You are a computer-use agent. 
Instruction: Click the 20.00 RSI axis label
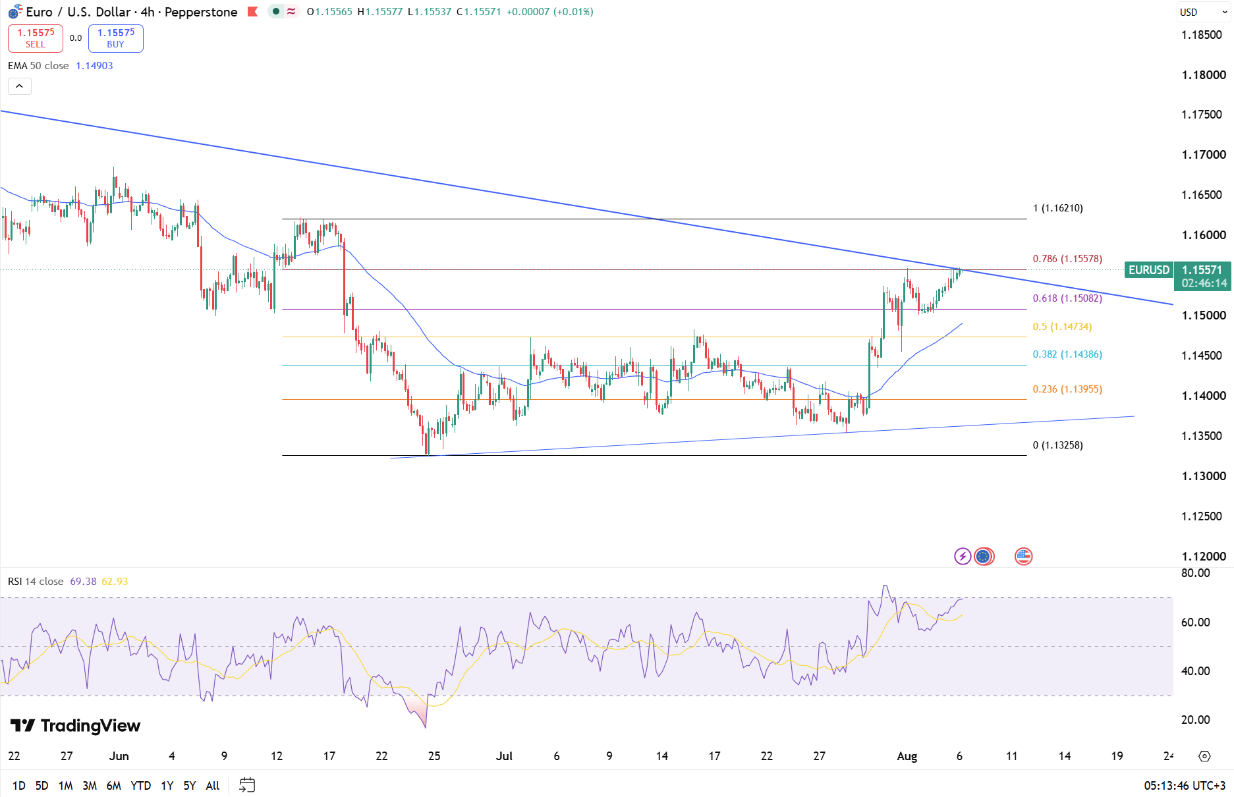click(1196, 720)
